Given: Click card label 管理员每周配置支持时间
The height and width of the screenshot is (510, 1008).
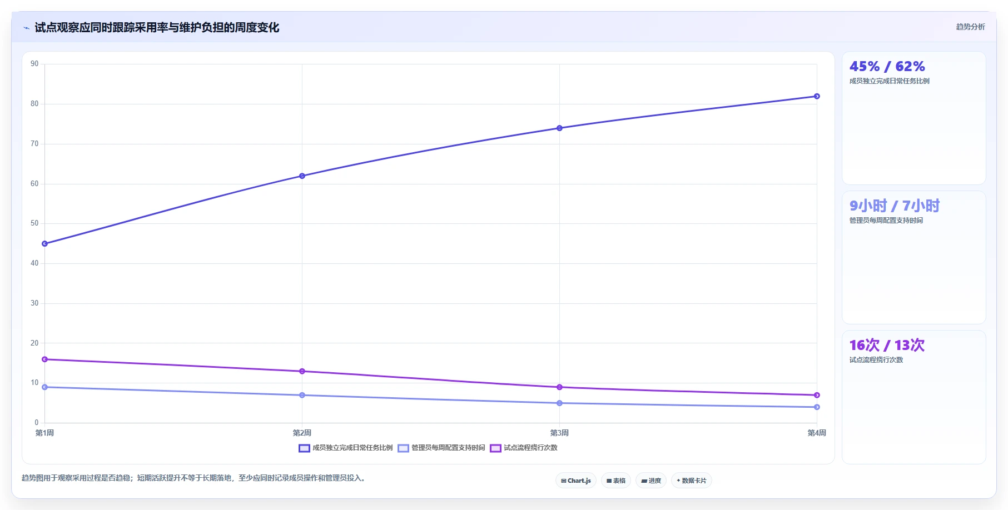Looking at the screenshot, I should [x=886, y=221].
